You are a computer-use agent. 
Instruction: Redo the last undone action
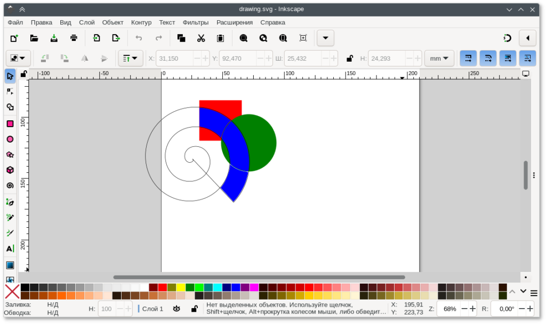pyautogui.click(x=159, y=38)
